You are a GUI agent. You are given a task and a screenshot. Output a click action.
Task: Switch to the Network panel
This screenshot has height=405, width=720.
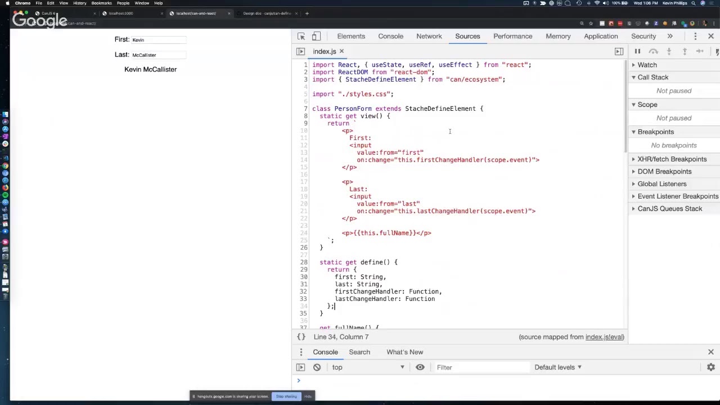(x=429, y=36)
